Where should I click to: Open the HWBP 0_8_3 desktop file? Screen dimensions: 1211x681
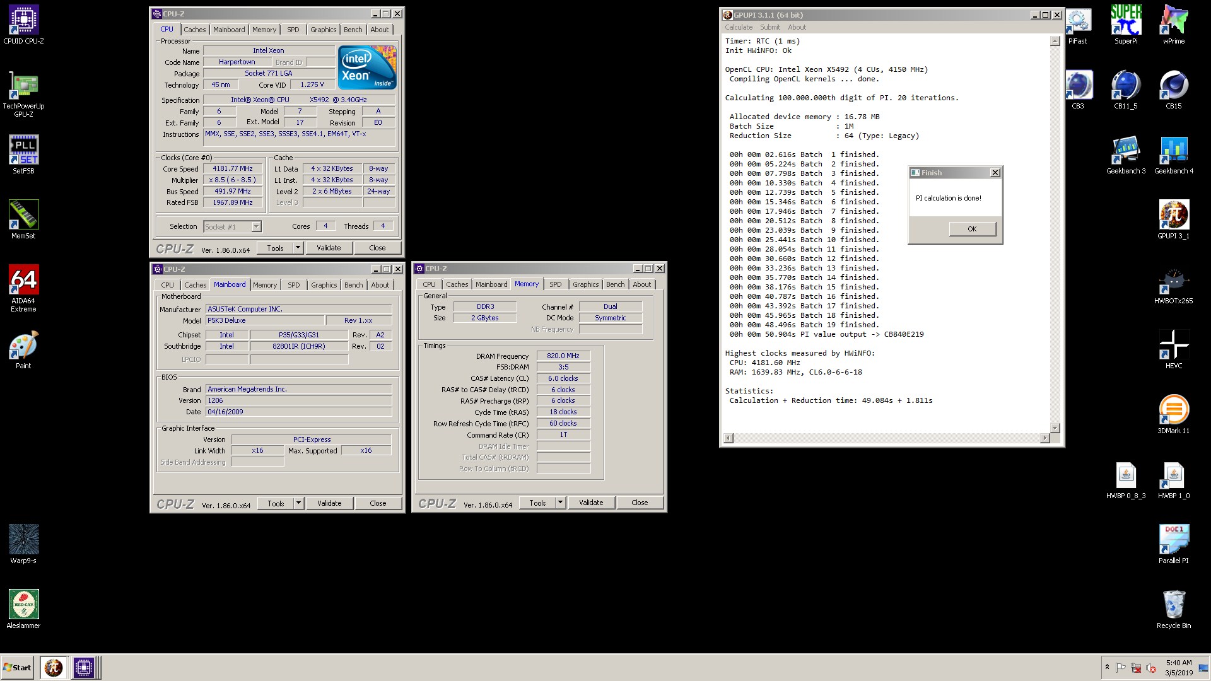[1126, 480]
